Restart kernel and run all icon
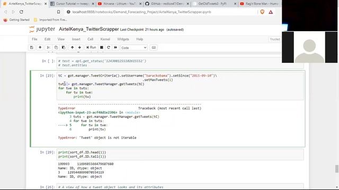Screen dimensions: 339x190 tap(115, 47)
